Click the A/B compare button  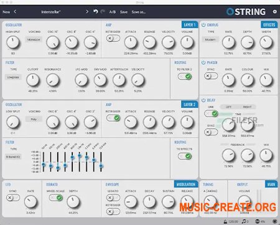coord(113,12)
